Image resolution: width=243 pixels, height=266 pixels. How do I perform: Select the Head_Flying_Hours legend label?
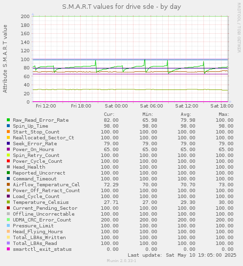[38, 232]
